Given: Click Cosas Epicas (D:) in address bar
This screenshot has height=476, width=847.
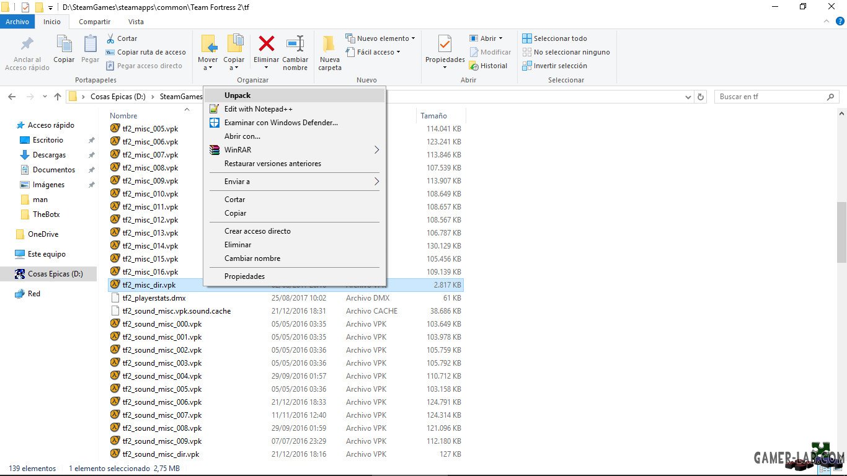Looking at the screenshot, I should [x=118, y=97].
